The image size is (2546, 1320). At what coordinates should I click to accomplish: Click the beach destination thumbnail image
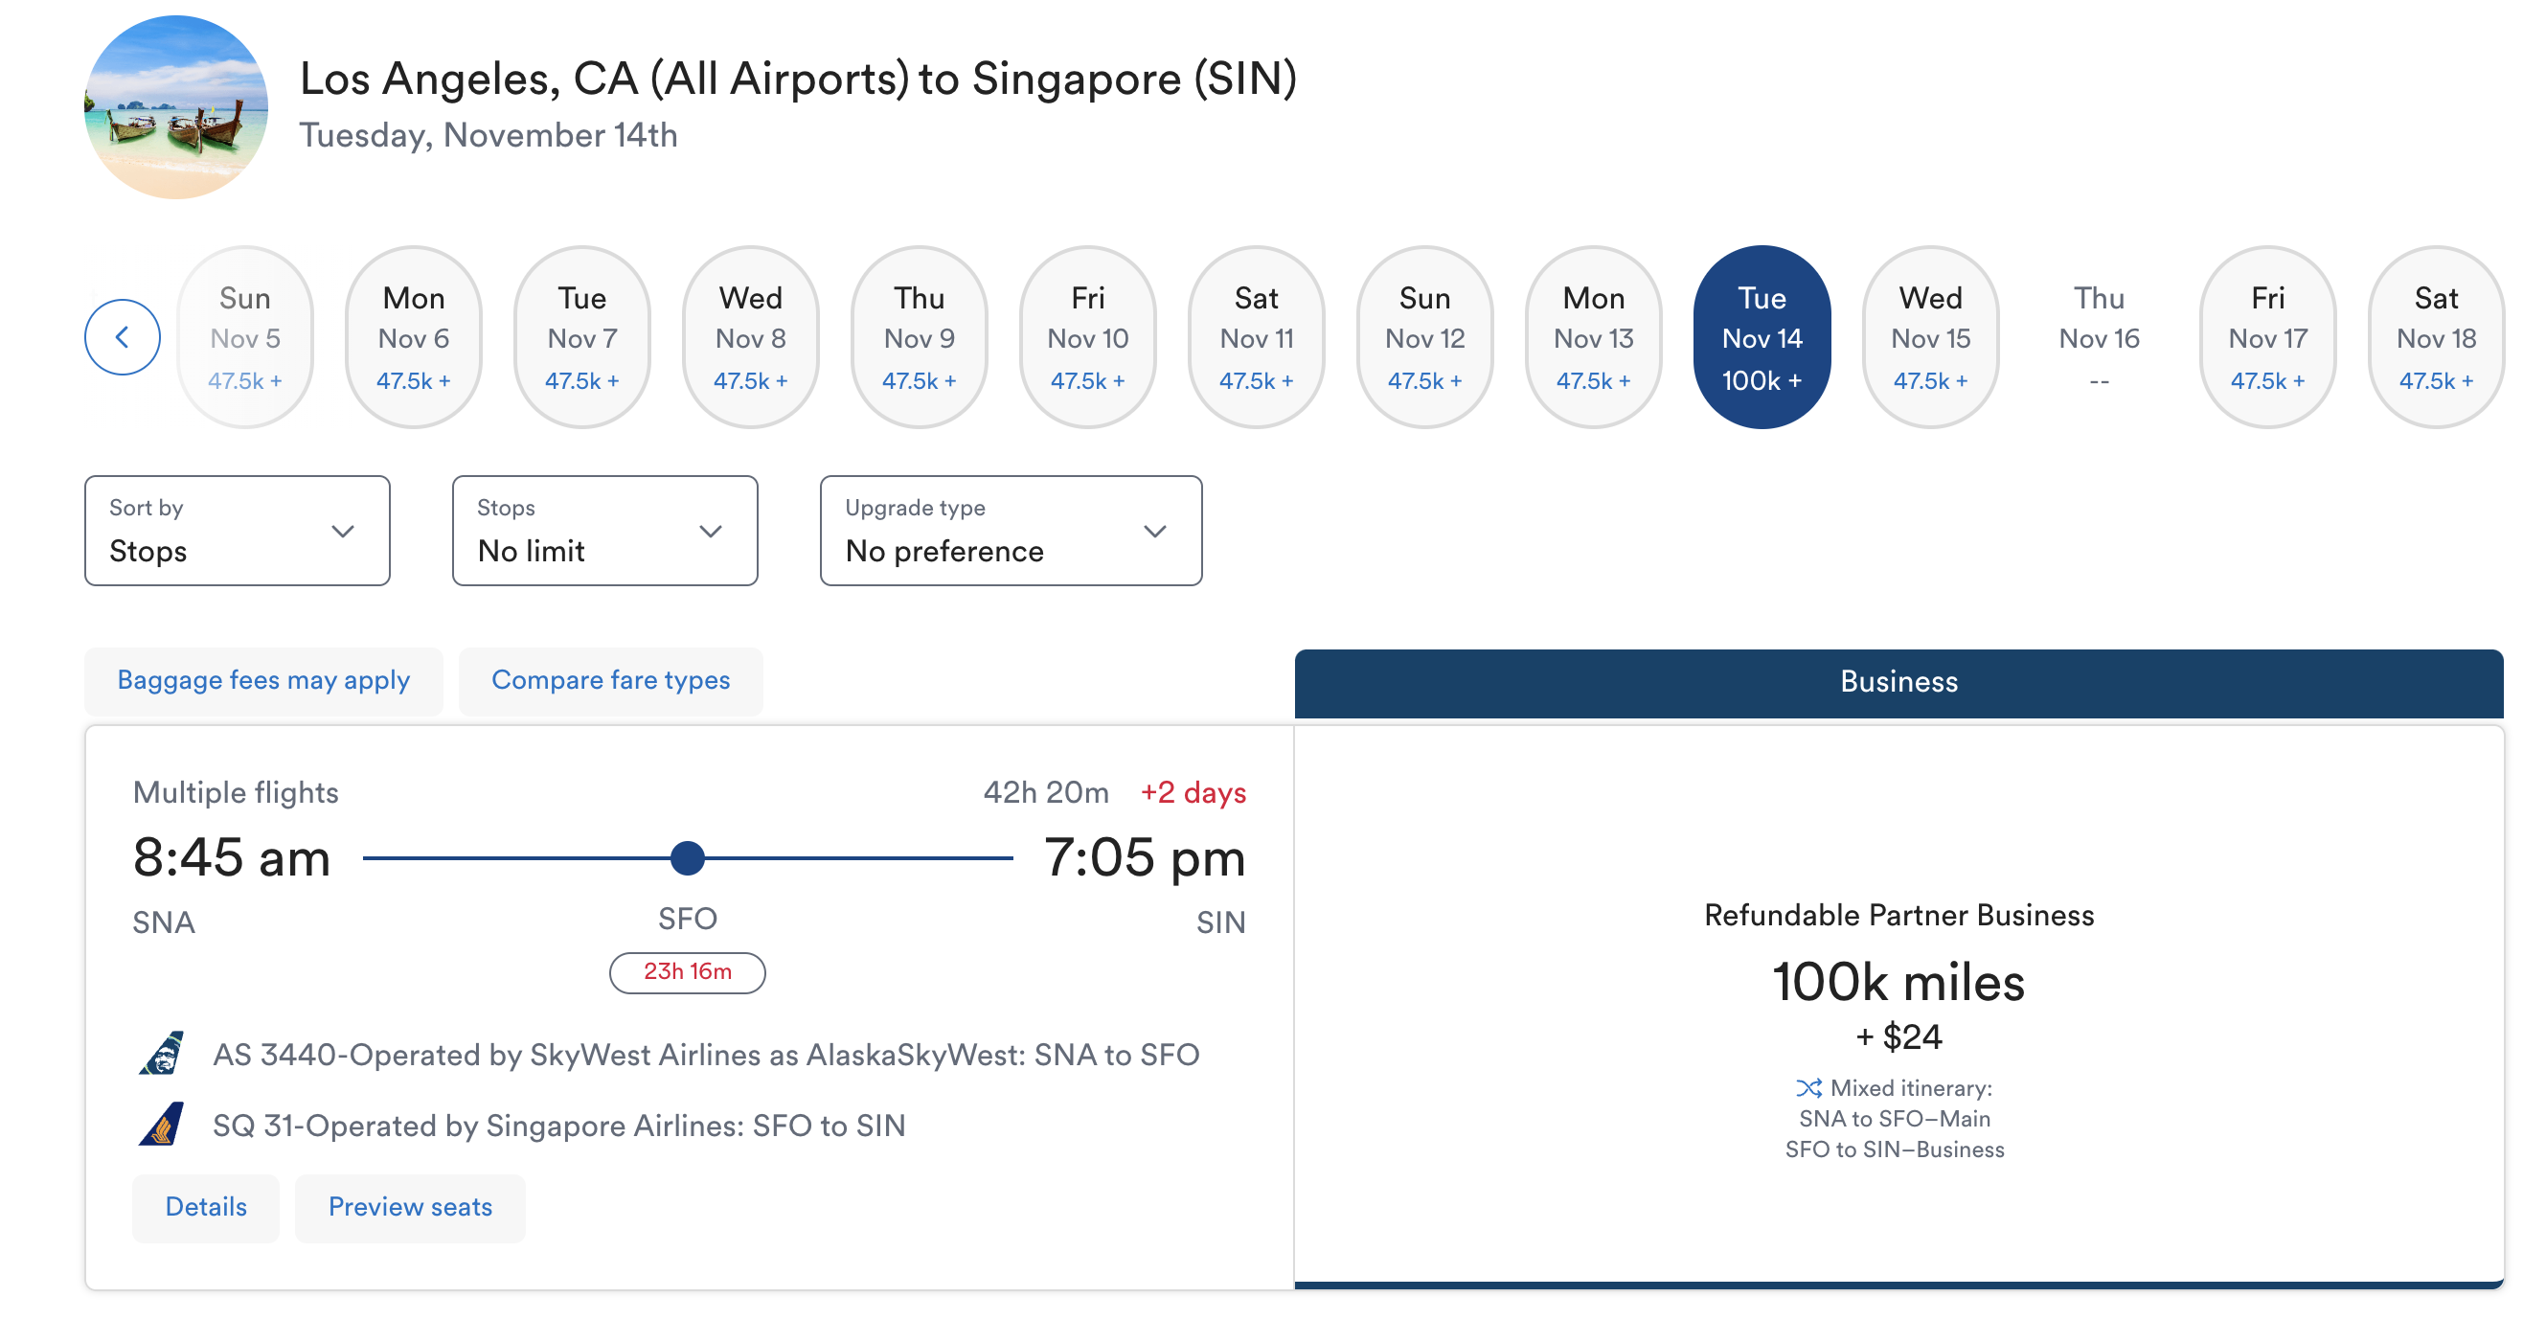point(176,106)
